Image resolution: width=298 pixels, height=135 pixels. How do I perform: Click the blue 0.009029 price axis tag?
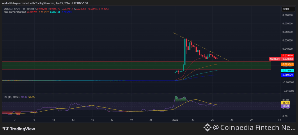287,75
